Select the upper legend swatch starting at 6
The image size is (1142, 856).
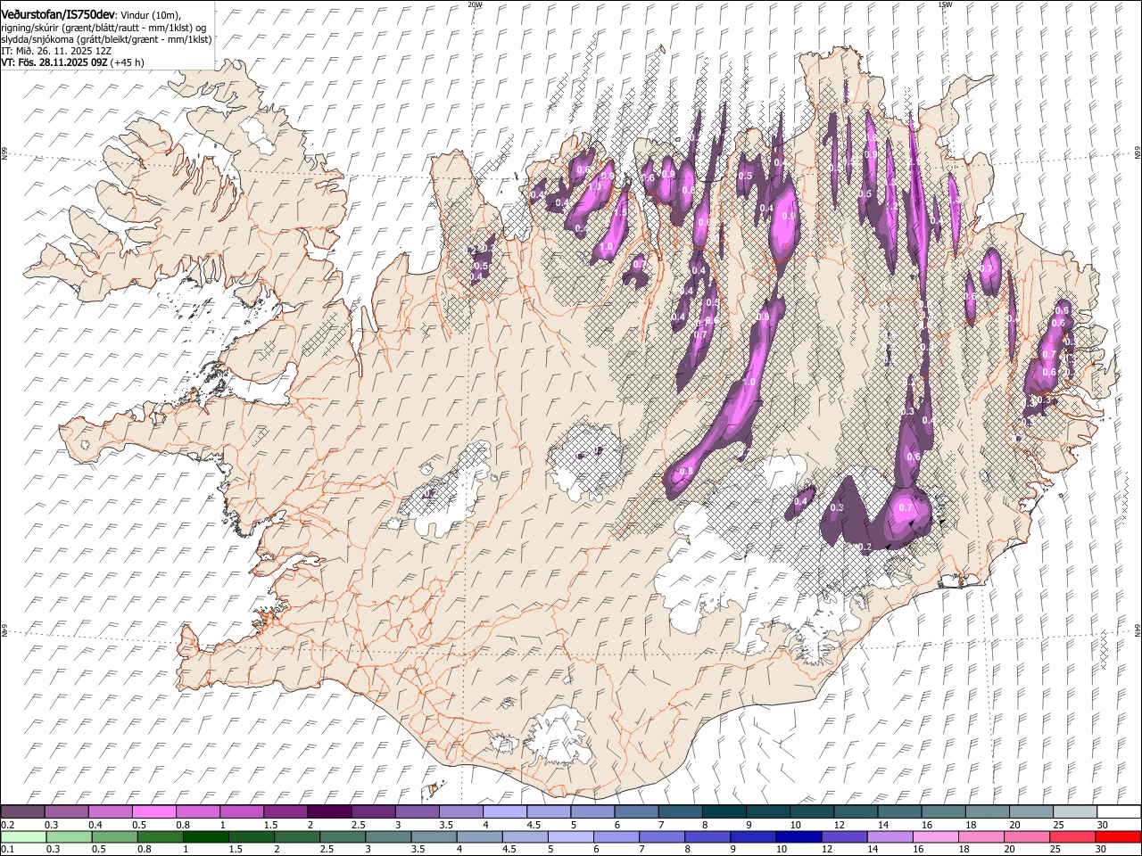(x=635, y=811)
